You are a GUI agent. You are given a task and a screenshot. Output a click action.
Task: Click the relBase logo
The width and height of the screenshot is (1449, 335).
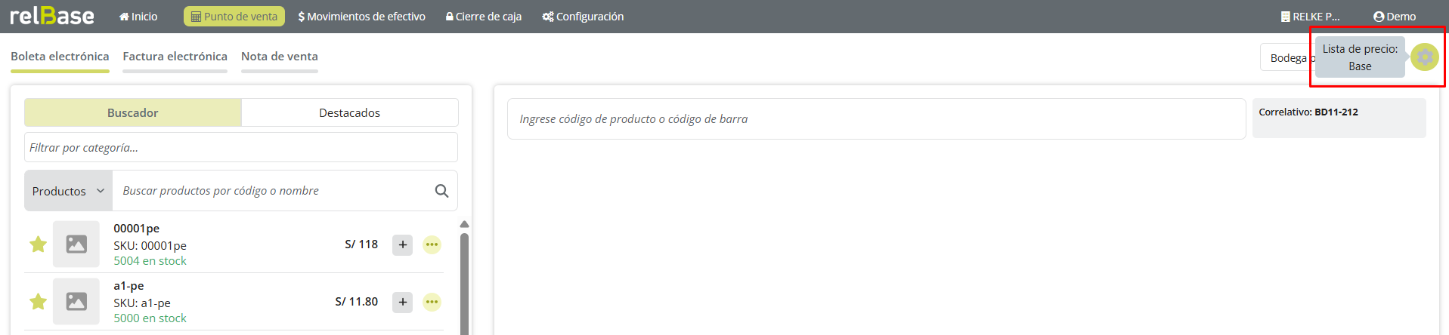(51, 16)
